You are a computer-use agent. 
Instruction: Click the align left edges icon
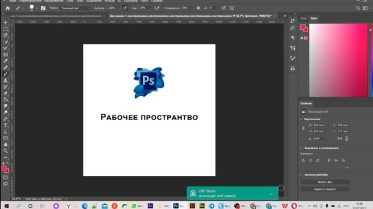(303, 160)
